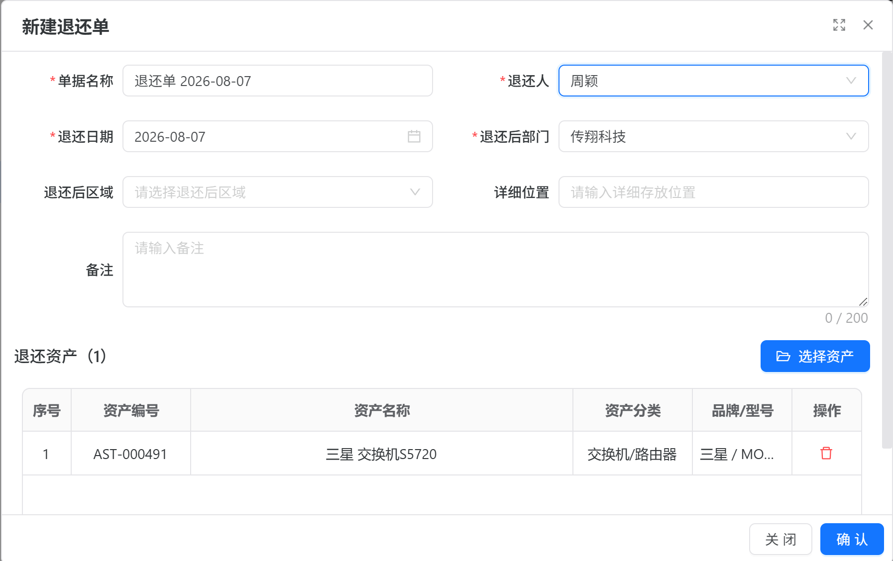The image size is (893, 561).
Task: Click cell 三星 交换机S5720
Action: click(381, 454)
